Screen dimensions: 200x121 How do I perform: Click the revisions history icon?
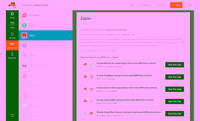pos(12,115)
